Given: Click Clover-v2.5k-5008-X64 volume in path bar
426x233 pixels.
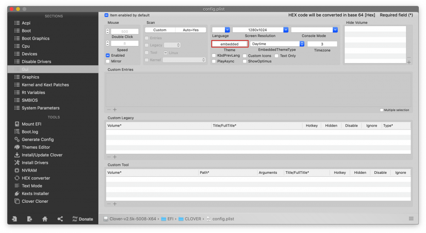Looking at the screenshot, I should tap(130, 219).
